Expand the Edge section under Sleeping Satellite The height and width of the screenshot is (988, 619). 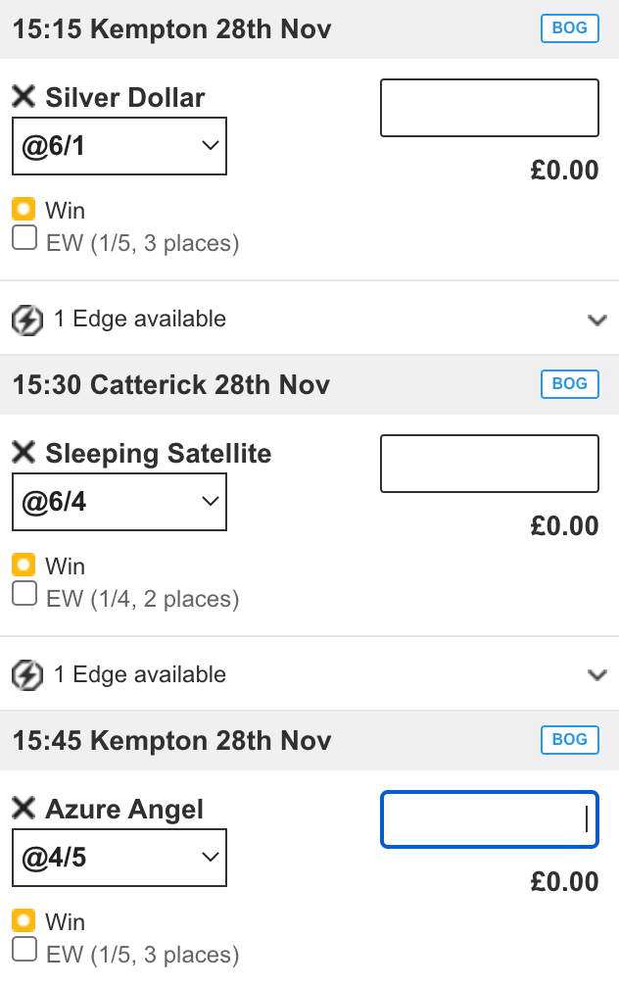(x=596, y=675)
